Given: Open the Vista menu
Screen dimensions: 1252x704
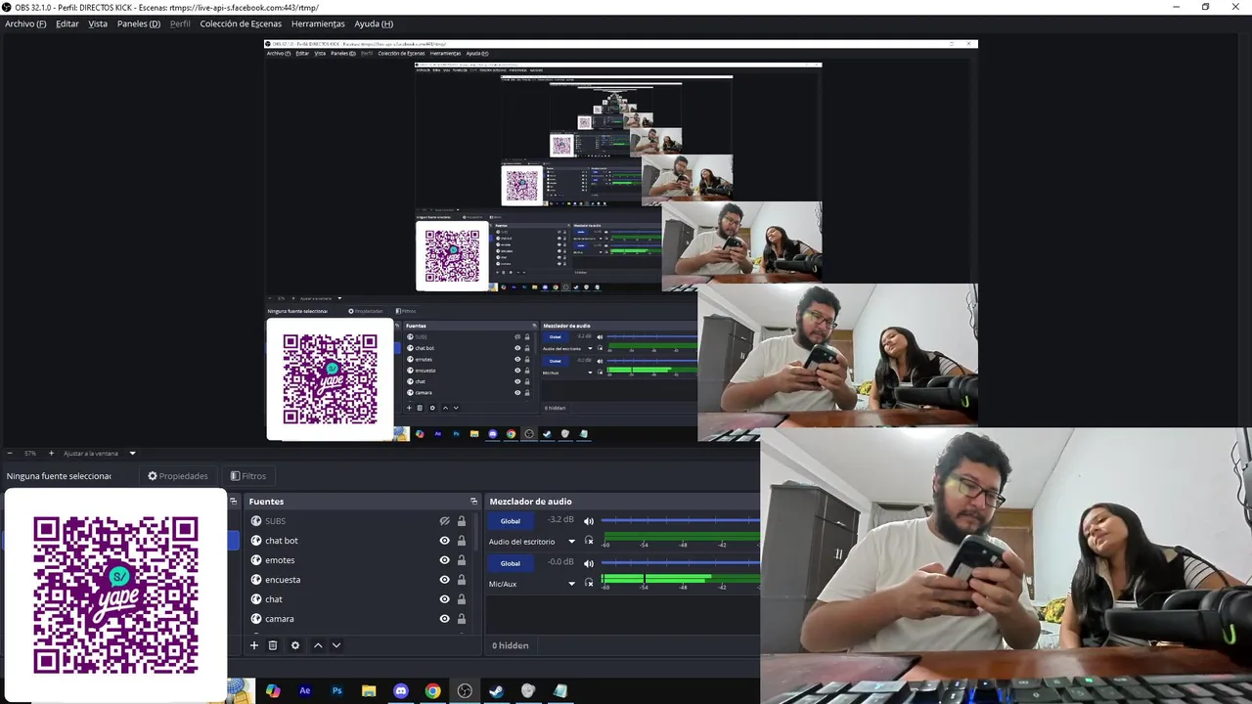Looking at the screenshot, I should [x=98, y=23].
